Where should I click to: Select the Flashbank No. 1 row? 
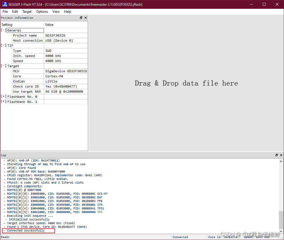[25, 102]
